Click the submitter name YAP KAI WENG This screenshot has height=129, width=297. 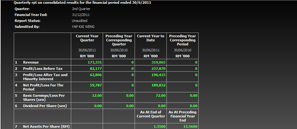tap(83, 27)
